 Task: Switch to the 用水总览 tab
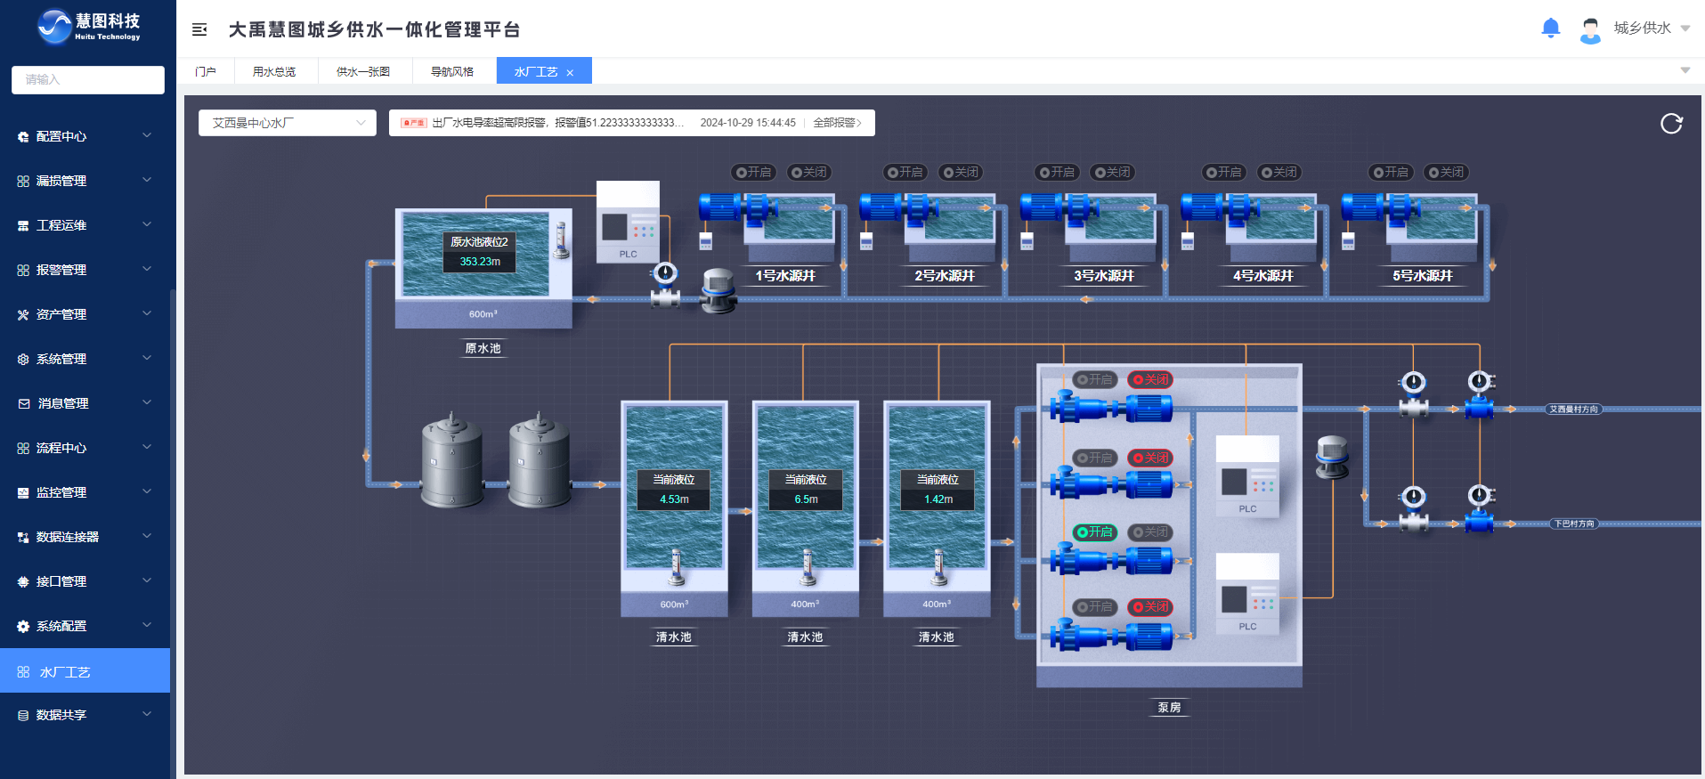click(x=274, y=71)
